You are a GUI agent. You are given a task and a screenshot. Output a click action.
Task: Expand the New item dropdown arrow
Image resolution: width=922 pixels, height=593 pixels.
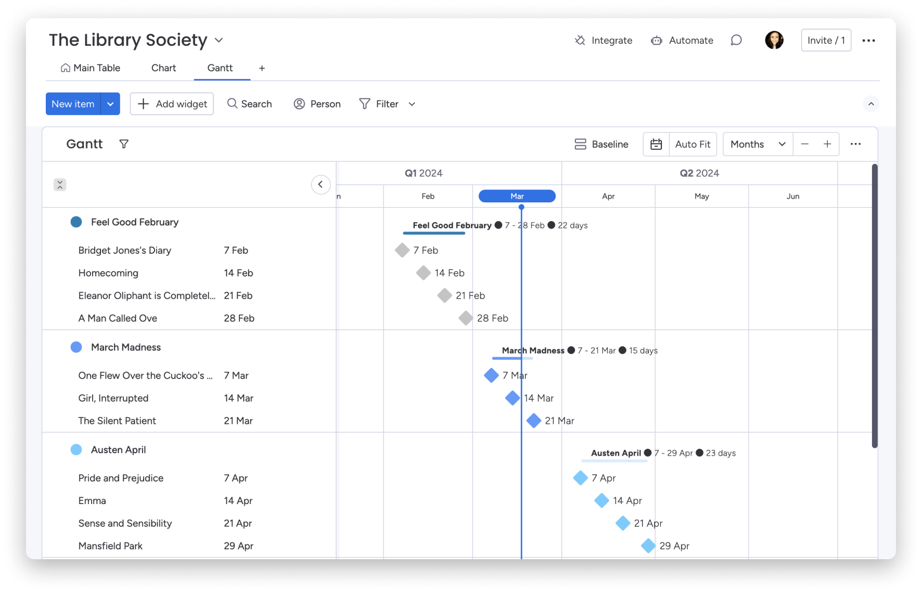tap(110, 104)
